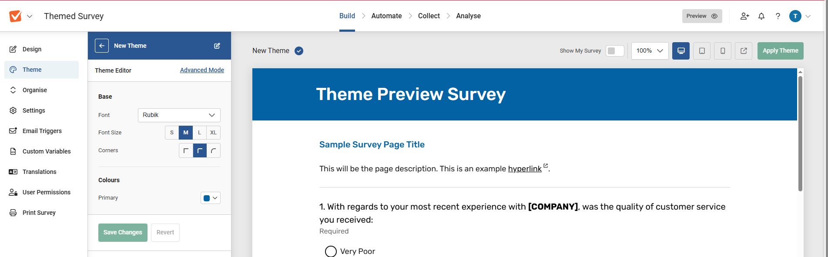Set font size to XL

point(213,133)
